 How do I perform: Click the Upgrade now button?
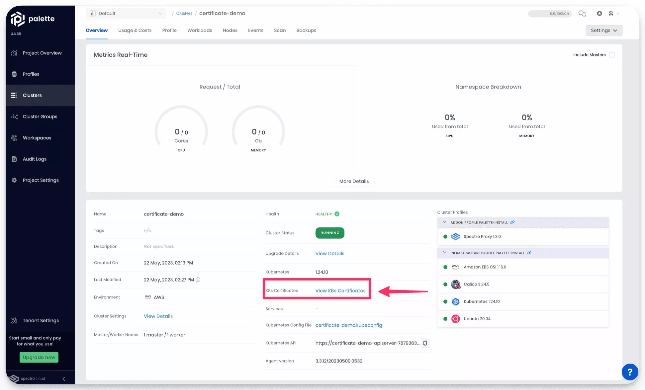tap(39, 357)
